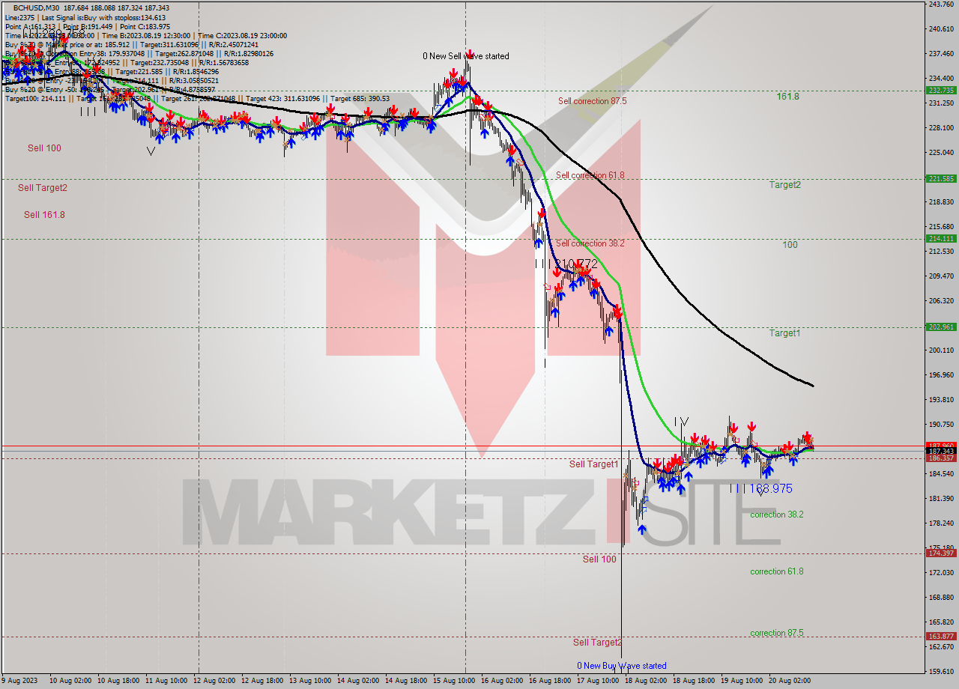Click the 237.460 price axis value

pyautogui.click(x=942, y=54)
